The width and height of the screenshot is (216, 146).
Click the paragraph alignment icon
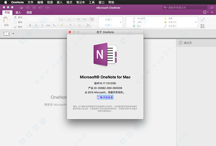point(80,25)
